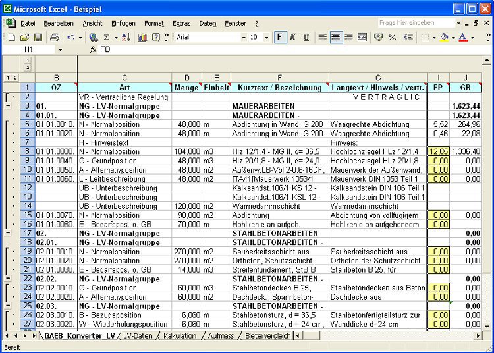Click the vertical scrollbar down arrow
The width and height of the screenshot is (494, 353).
coord(487,326)
